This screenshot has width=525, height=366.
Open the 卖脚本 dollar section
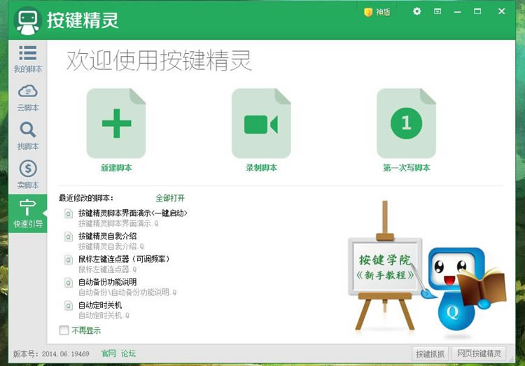coord(28,174)
